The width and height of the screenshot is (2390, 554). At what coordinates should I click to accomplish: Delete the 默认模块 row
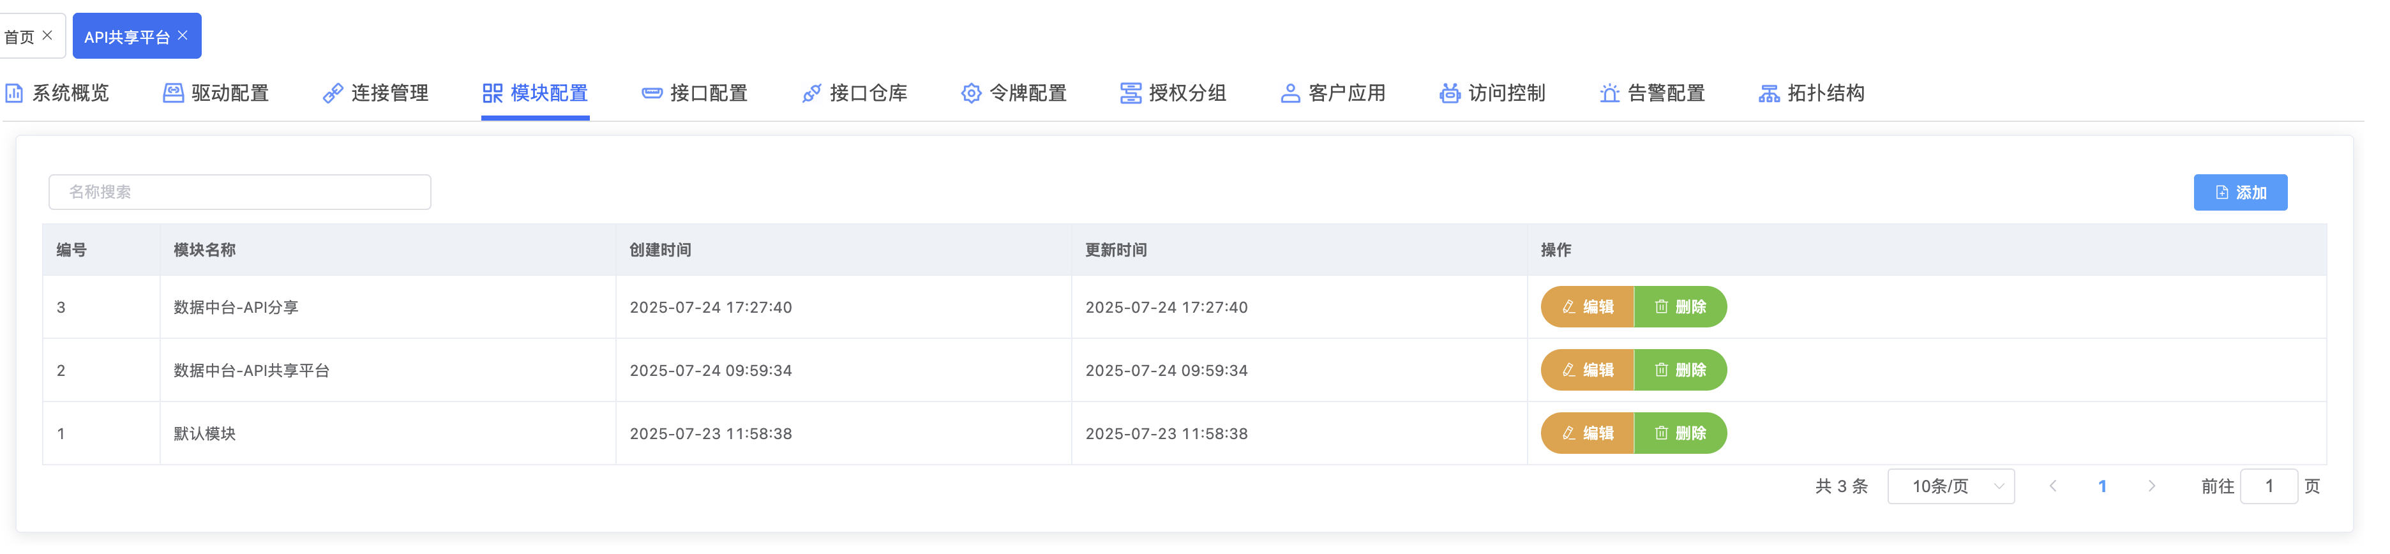point(1680,433)
